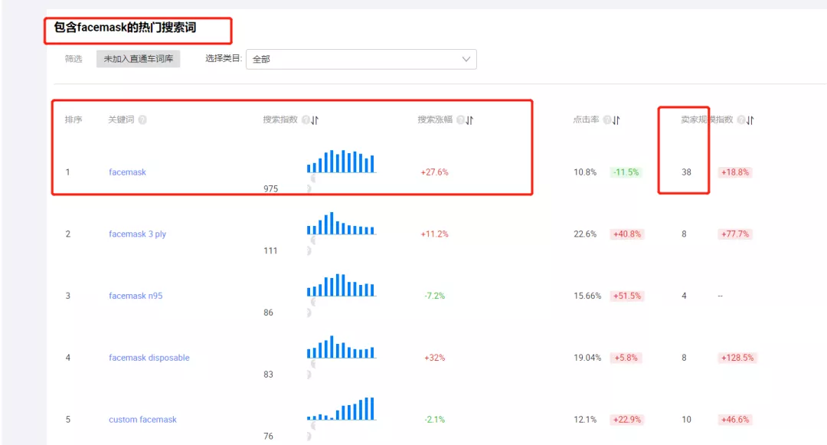The height and width of the screenshot is (445, 827).
Task: Click help icon next to 卖家规模指数 header
Action: tap(741, 120)
